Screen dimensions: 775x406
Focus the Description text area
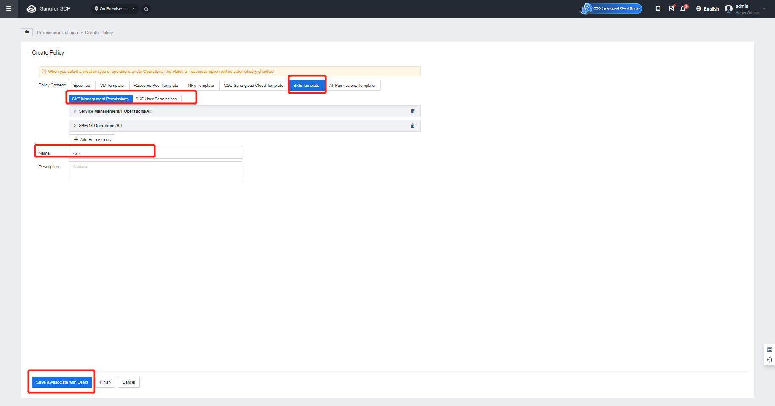[x=155, y=171]
